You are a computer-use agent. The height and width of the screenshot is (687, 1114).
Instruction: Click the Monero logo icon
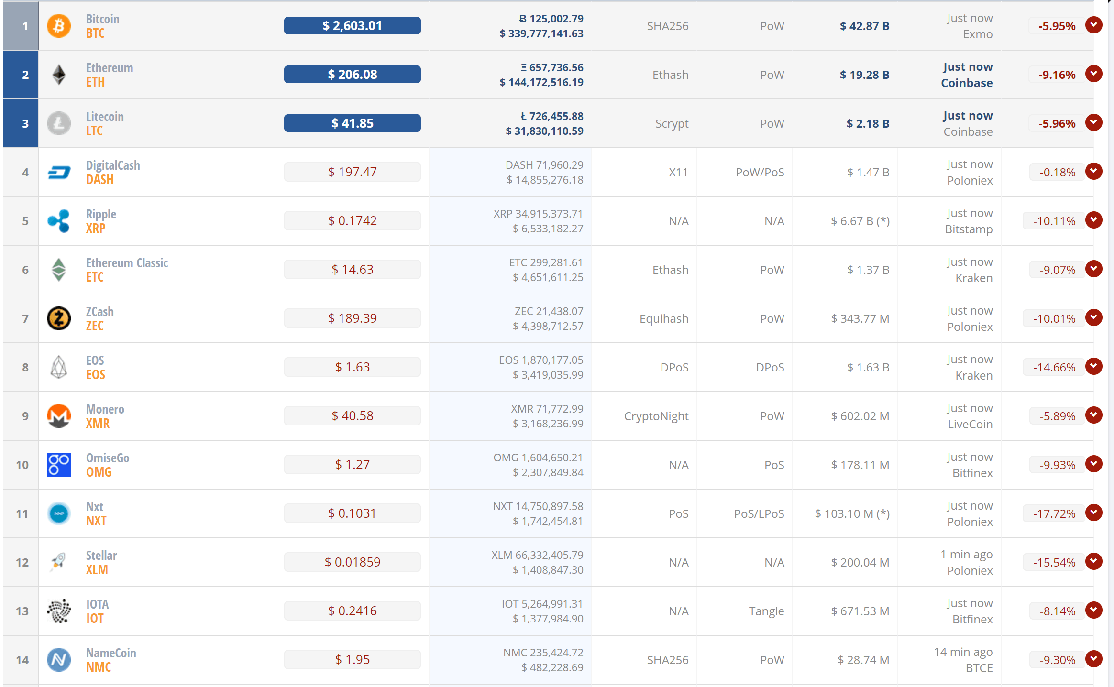(x=59, y=416)
